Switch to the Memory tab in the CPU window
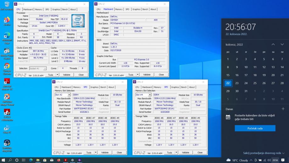The height and width of the screenshot is (163, 289). tap(38, 9)
